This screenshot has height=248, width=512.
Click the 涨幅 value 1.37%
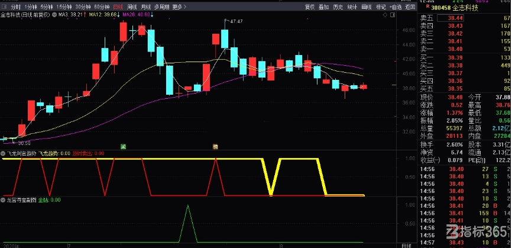455,112
